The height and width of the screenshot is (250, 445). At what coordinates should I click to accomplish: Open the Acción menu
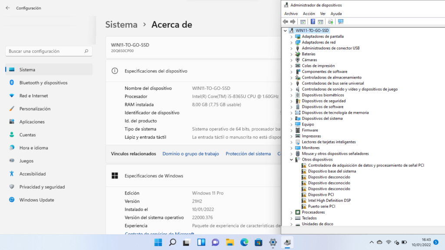(x=309, y=13)
